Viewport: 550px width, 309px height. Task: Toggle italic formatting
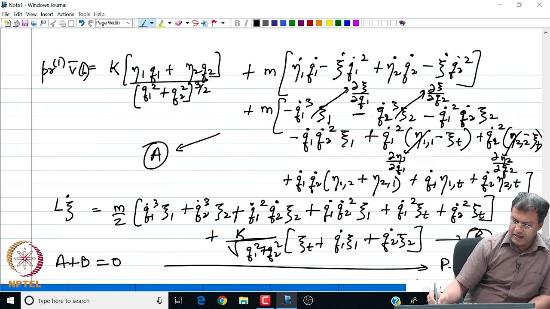click(246, 23)
